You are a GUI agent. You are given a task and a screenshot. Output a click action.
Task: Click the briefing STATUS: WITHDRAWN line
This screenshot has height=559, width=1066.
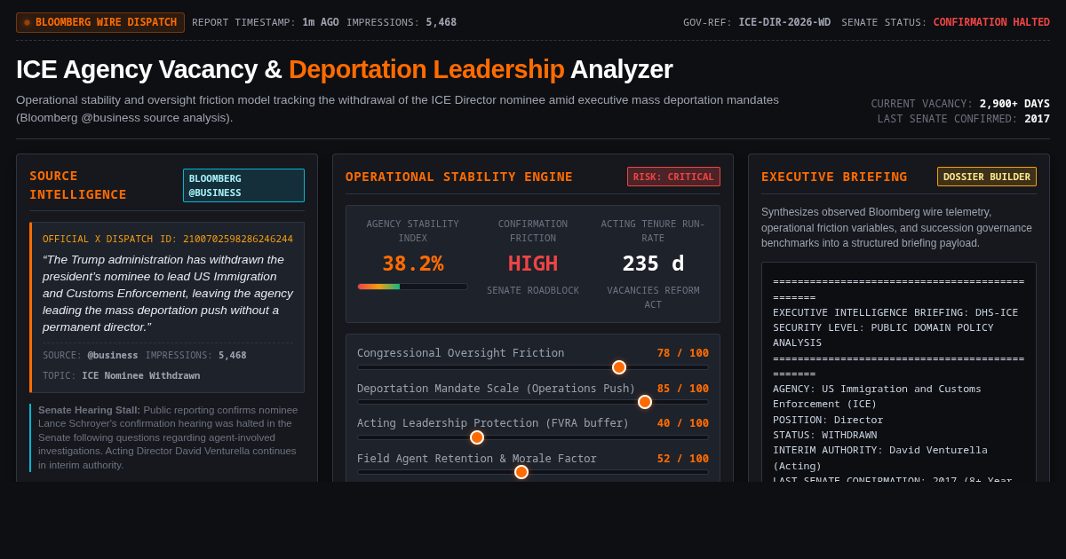(x=825, y=435)
